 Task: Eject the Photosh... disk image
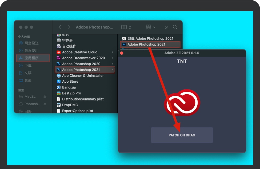pyautogui.click(x=45, y=104)
